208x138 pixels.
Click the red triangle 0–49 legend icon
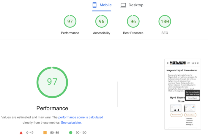click(x=21, y=133)
